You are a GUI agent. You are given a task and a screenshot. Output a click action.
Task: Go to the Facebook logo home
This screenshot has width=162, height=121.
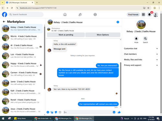5,15
